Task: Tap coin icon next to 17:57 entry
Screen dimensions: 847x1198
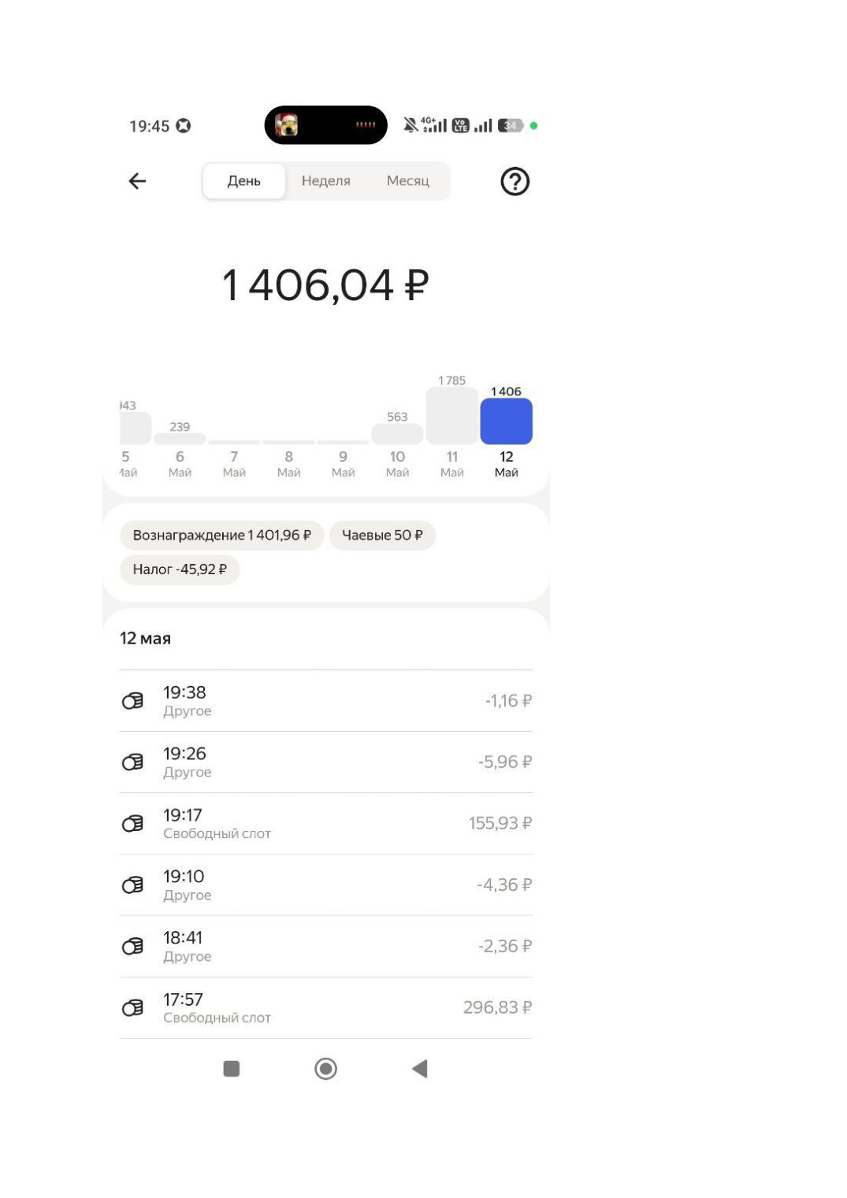Action: pyautogui.click(x=132, y=1008)
